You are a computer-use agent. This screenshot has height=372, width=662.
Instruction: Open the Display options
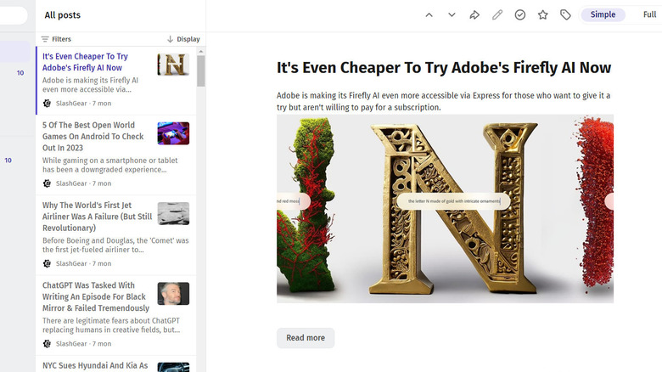[x=183, y=39]
